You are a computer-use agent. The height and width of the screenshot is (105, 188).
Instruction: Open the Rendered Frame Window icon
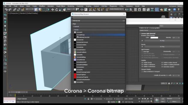[165, 10]
